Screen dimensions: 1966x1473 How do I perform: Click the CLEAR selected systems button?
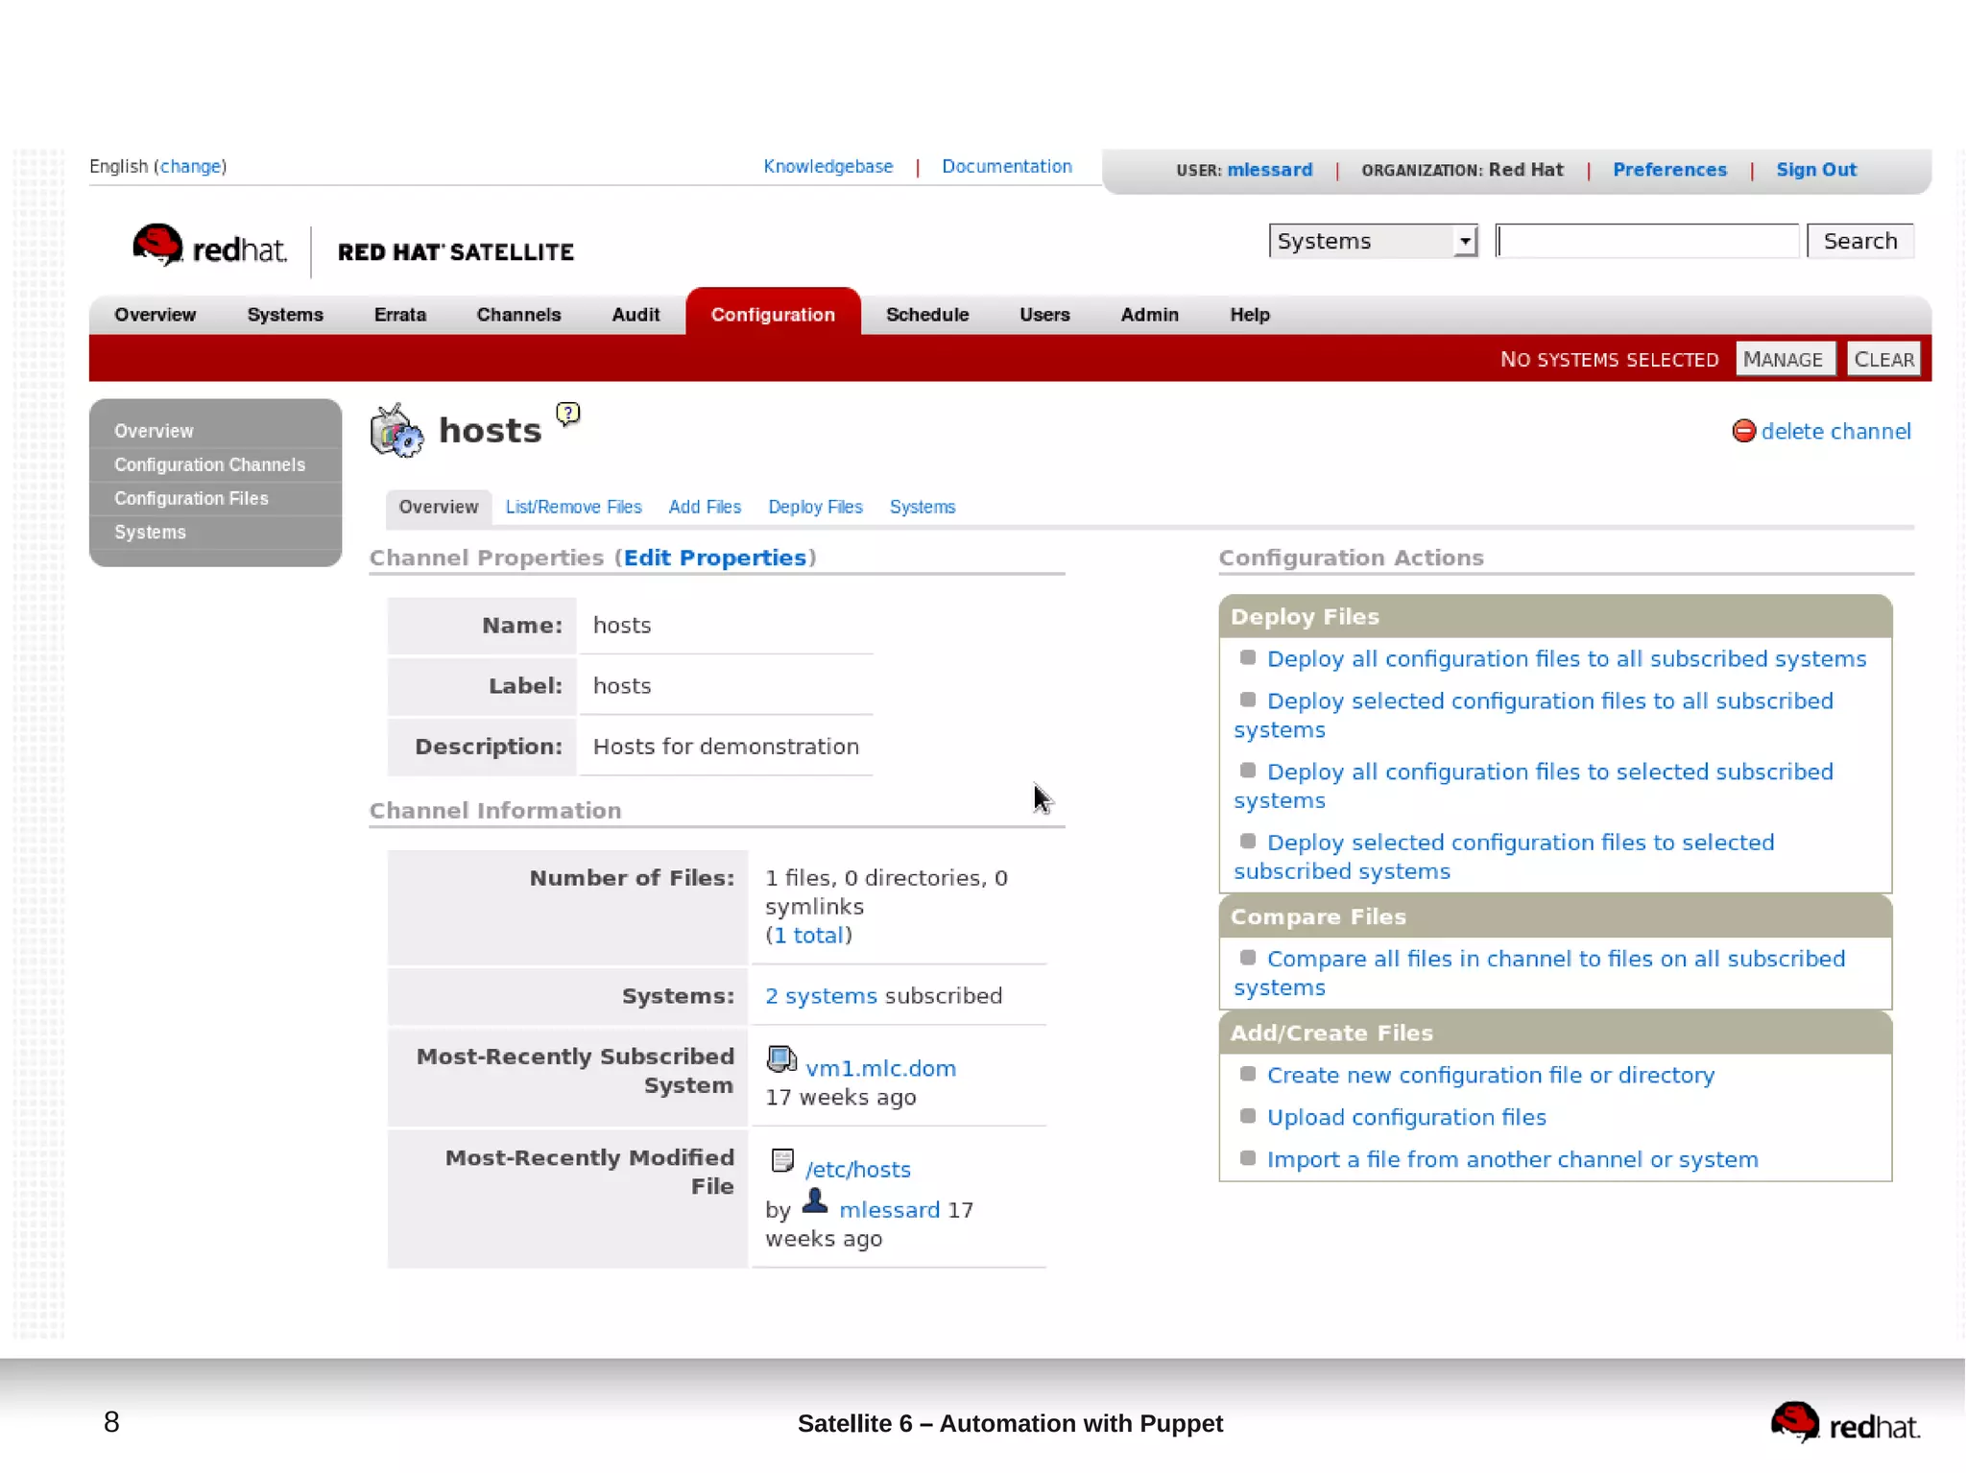click(1882, 359)
